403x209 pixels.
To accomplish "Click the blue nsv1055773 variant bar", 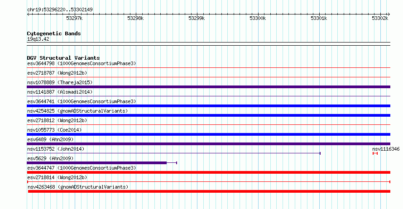I will pyautogui.click(x=208, y=134).
